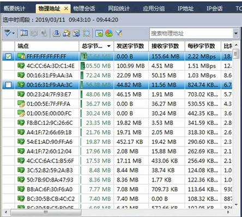242x217 pixels.
Task: Click the multicast icon of 01:00:5E:00:00:FC
Action: coord(21,113)
